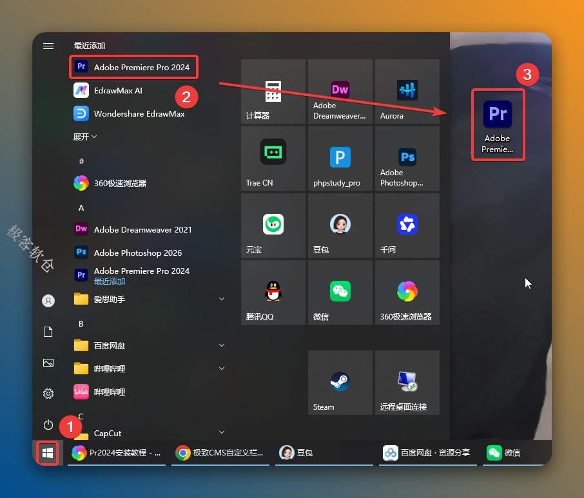Open Adobe Premiere Pro 2024 under recently added

[x=133, y=67]
